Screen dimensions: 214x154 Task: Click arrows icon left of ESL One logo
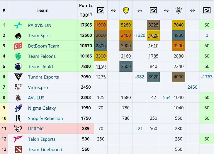(x=166, y=10)
